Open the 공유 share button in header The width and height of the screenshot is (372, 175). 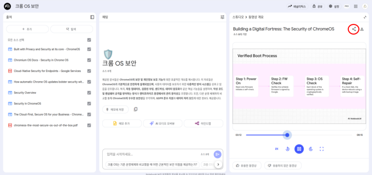(318, 7)
